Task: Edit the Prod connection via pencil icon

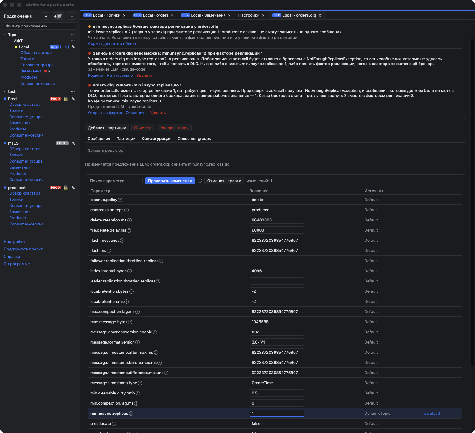Action: pyautogui.click(x=73, y=99)
